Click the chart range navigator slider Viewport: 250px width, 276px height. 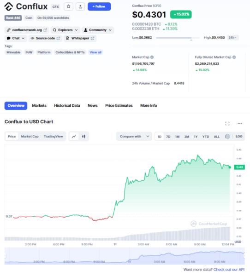(x=125, y=256)
